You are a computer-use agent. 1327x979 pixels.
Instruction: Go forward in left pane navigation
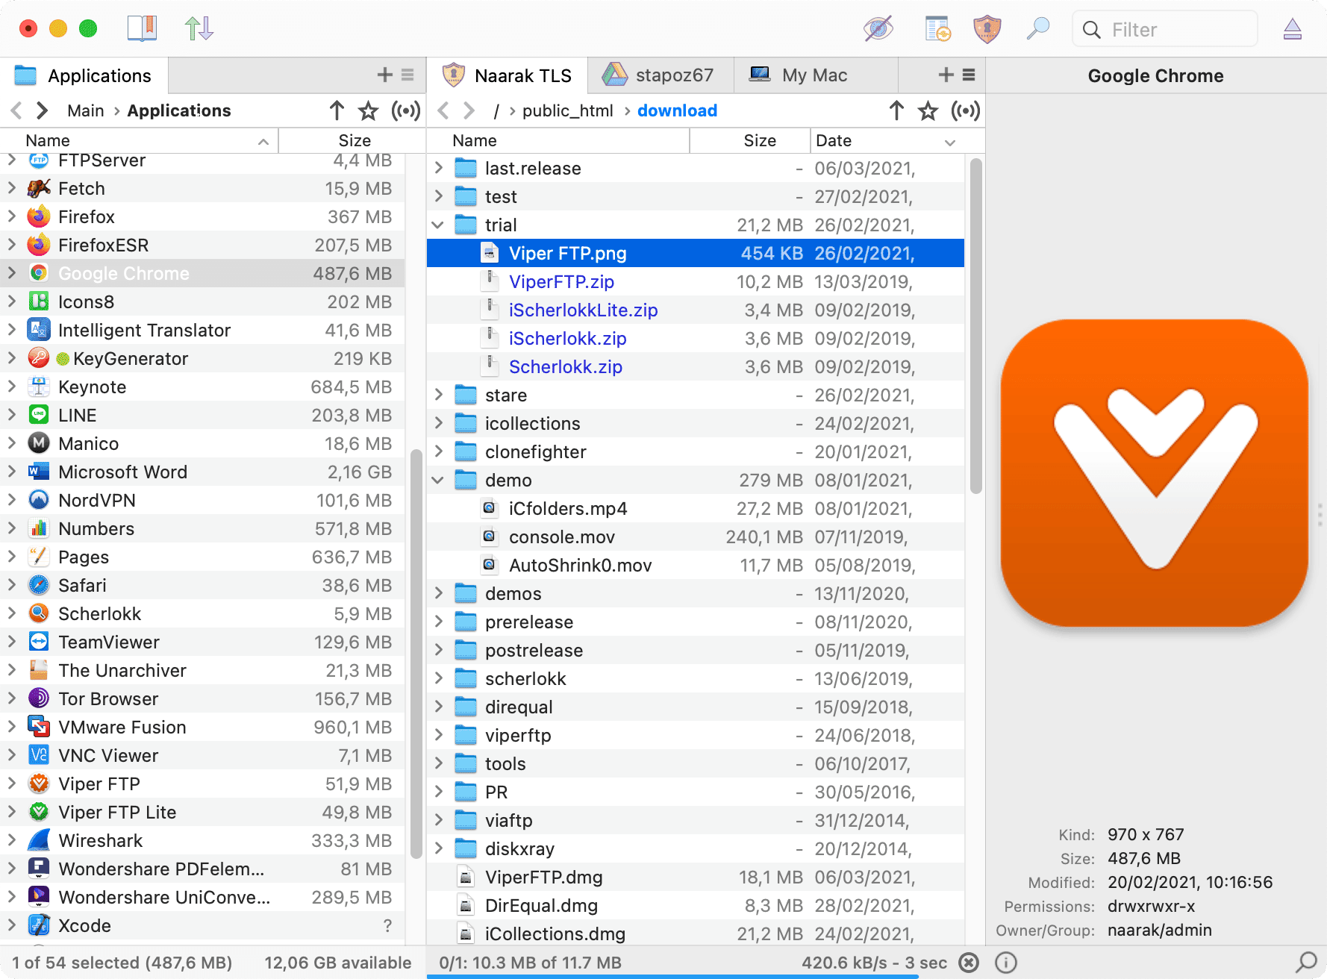(x=43, y=110)
